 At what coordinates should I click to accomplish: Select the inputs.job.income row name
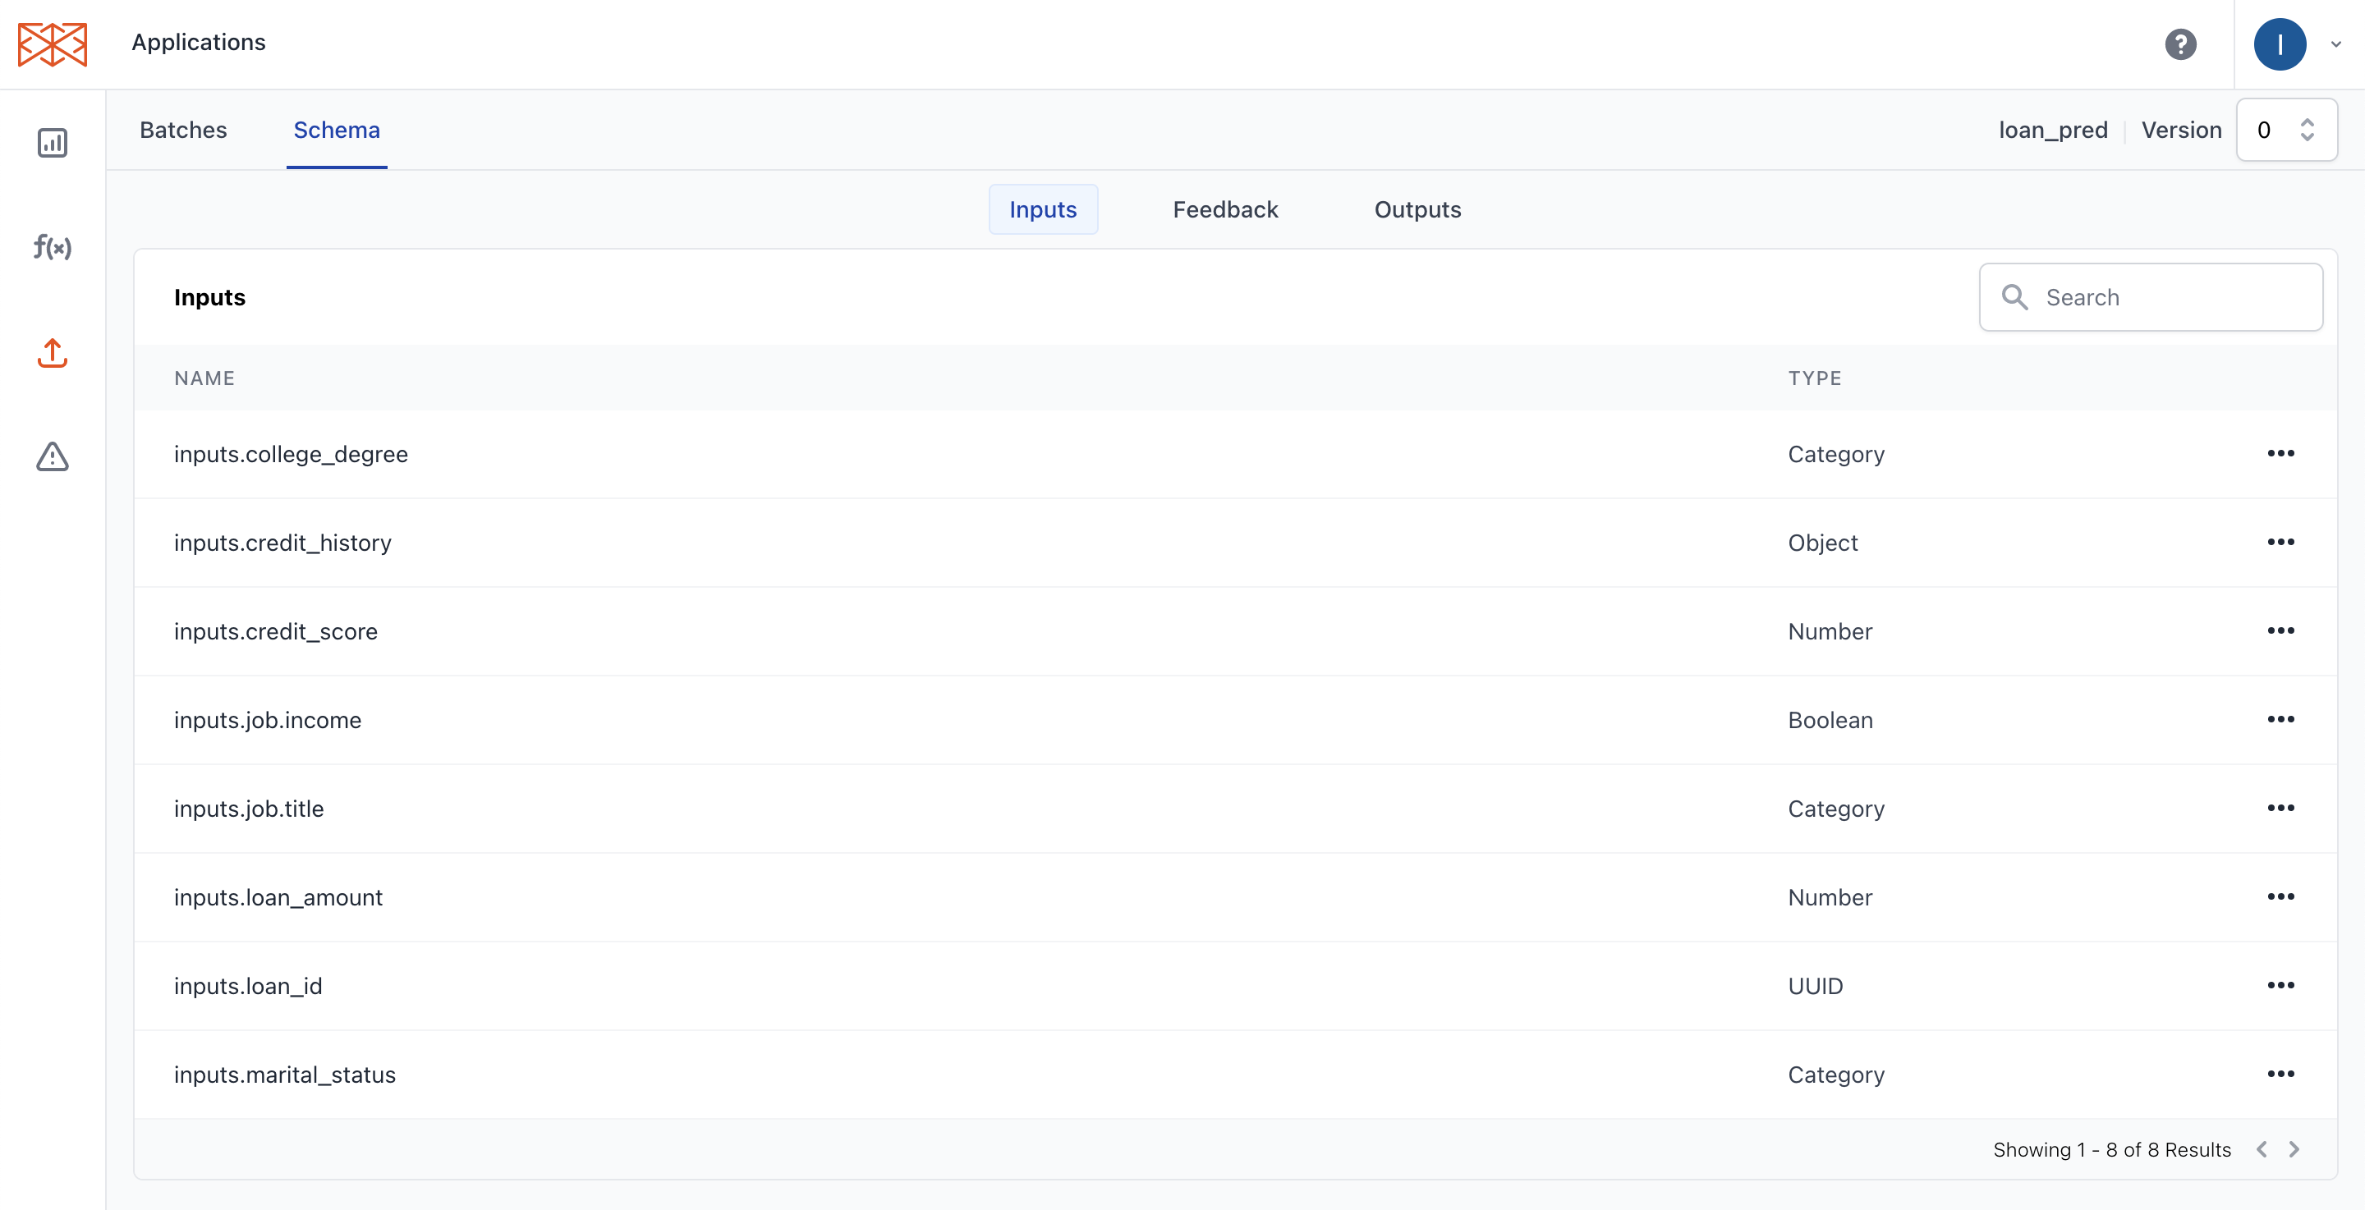267,720
